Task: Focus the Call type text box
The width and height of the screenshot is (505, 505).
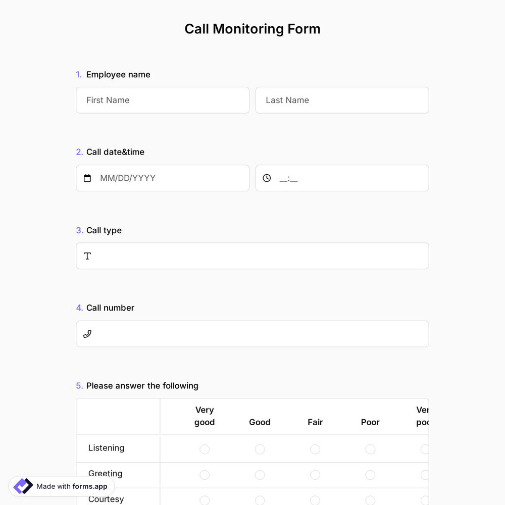Action: click(x=252, y=256)
